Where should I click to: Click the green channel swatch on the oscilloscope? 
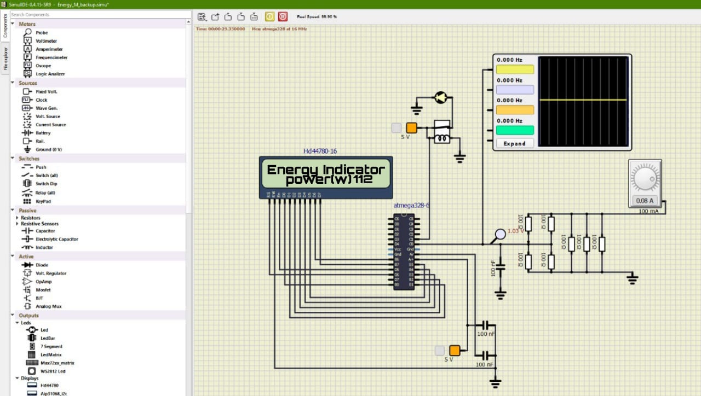515,130
